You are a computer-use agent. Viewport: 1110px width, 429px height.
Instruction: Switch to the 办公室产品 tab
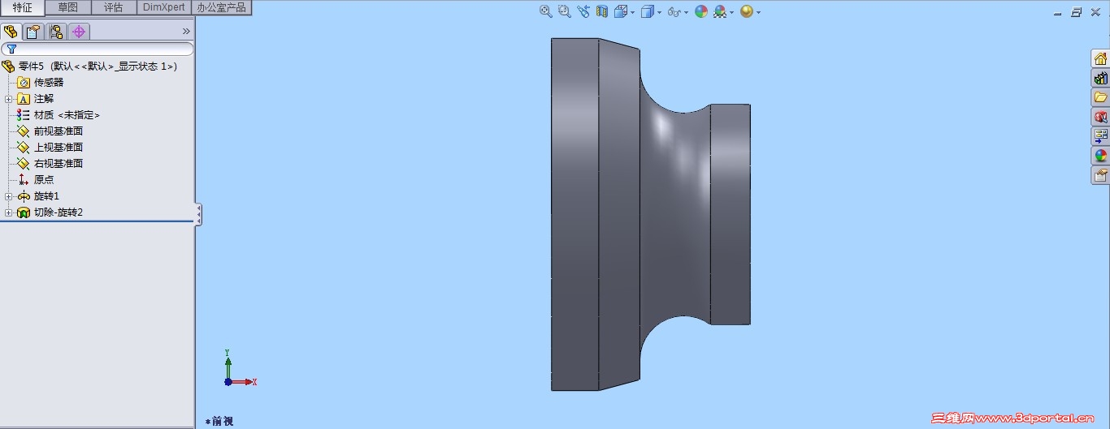click(221, 7)
